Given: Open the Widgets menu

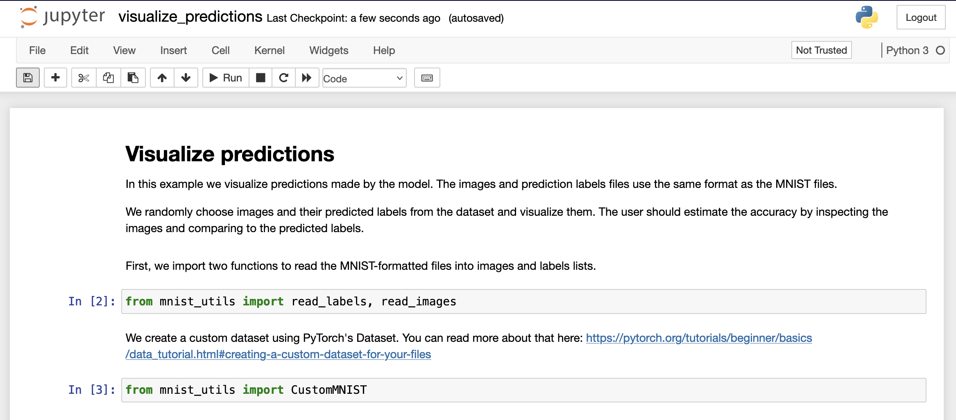Looking at the screenshot, I should (328, 50).
